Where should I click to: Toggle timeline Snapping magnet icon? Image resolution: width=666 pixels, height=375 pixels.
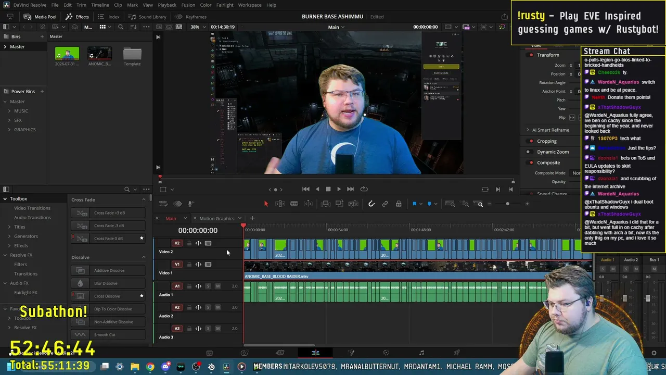372,204
